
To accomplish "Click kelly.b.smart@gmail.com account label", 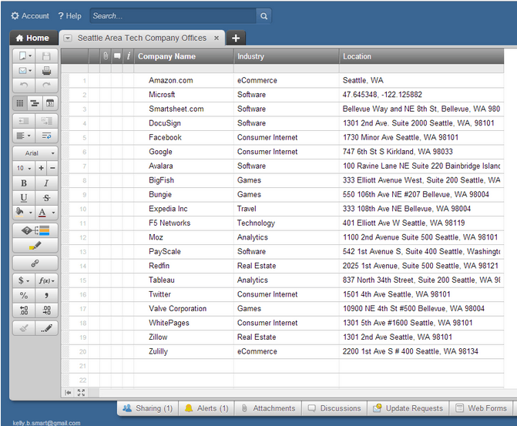I will [46, 423].
